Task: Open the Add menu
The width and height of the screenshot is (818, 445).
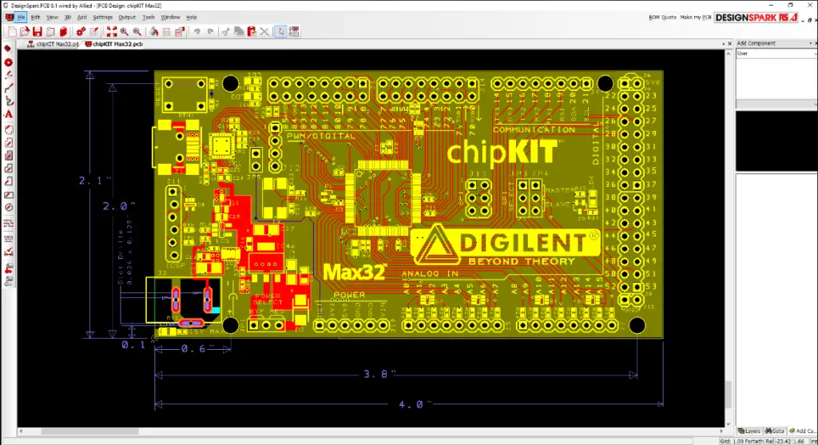Action: [x=82, y=18]
